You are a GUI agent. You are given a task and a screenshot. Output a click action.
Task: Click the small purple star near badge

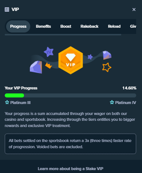click(x=90, y=57)
